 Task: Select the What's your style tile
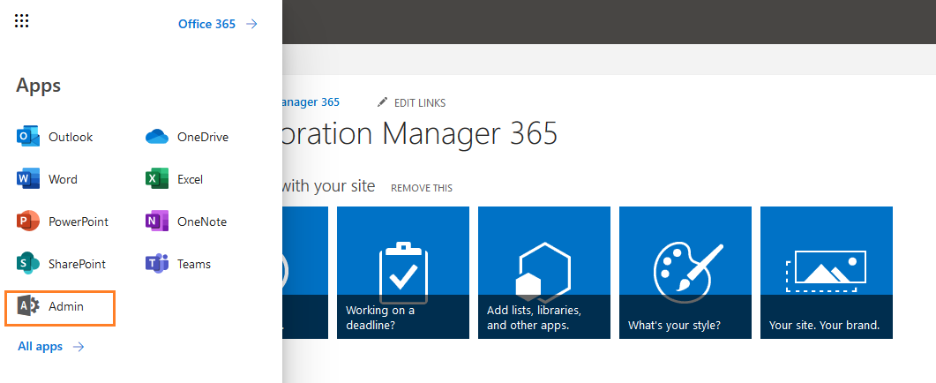pos(685,273)
